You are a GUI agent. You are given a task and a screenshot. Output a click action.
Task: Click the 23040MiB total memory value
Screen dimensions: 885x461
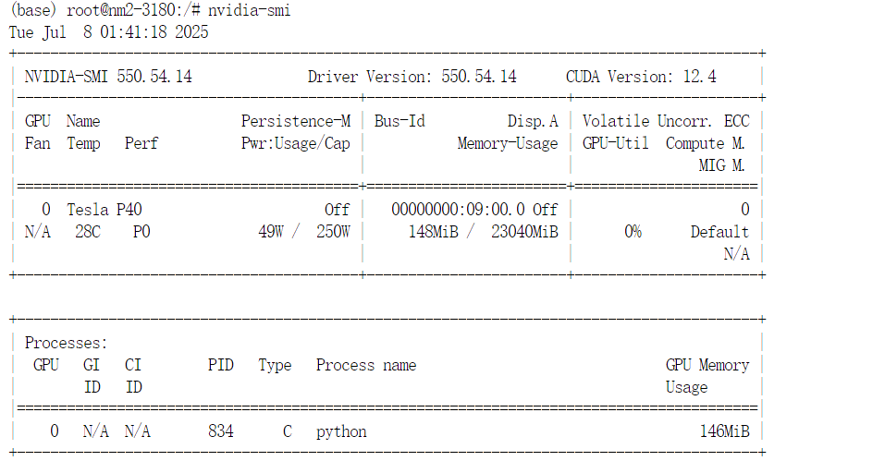(524, 232)
